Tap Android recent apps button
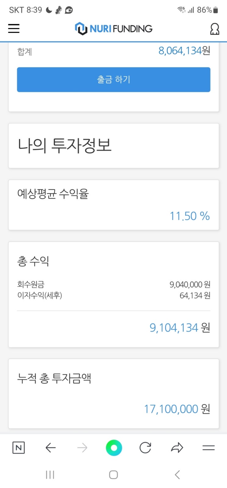 (x=50, y=475)
